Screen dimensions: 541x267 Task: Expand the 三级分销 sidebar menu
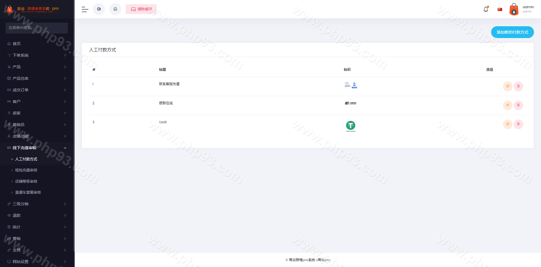37,204
